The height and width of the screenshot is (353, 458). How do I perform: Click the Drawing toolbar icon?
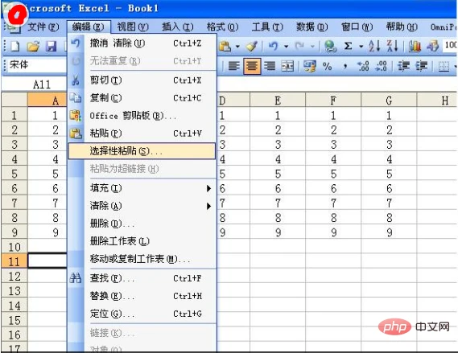tap(433, 46)
